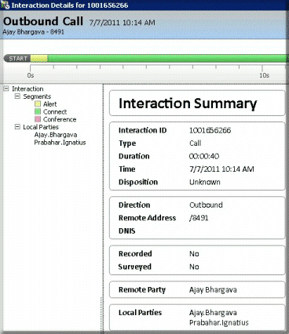The width and height of the screenshot is (289, 334).
Task: Collapse the Segments tree node
Action: point(17,96)
